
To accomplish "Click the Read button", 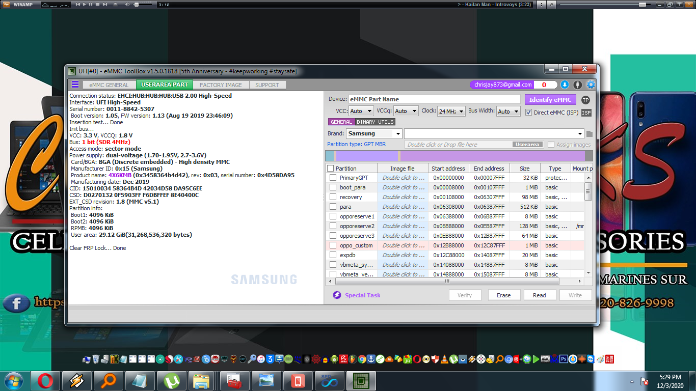I will coord(540,295).
